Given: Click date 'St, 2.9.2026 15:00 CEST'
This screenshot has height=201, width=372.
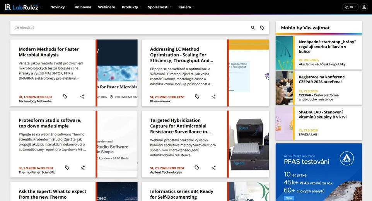Looking at the screenshot, I should pyautogui.click(x=167, y=168).
